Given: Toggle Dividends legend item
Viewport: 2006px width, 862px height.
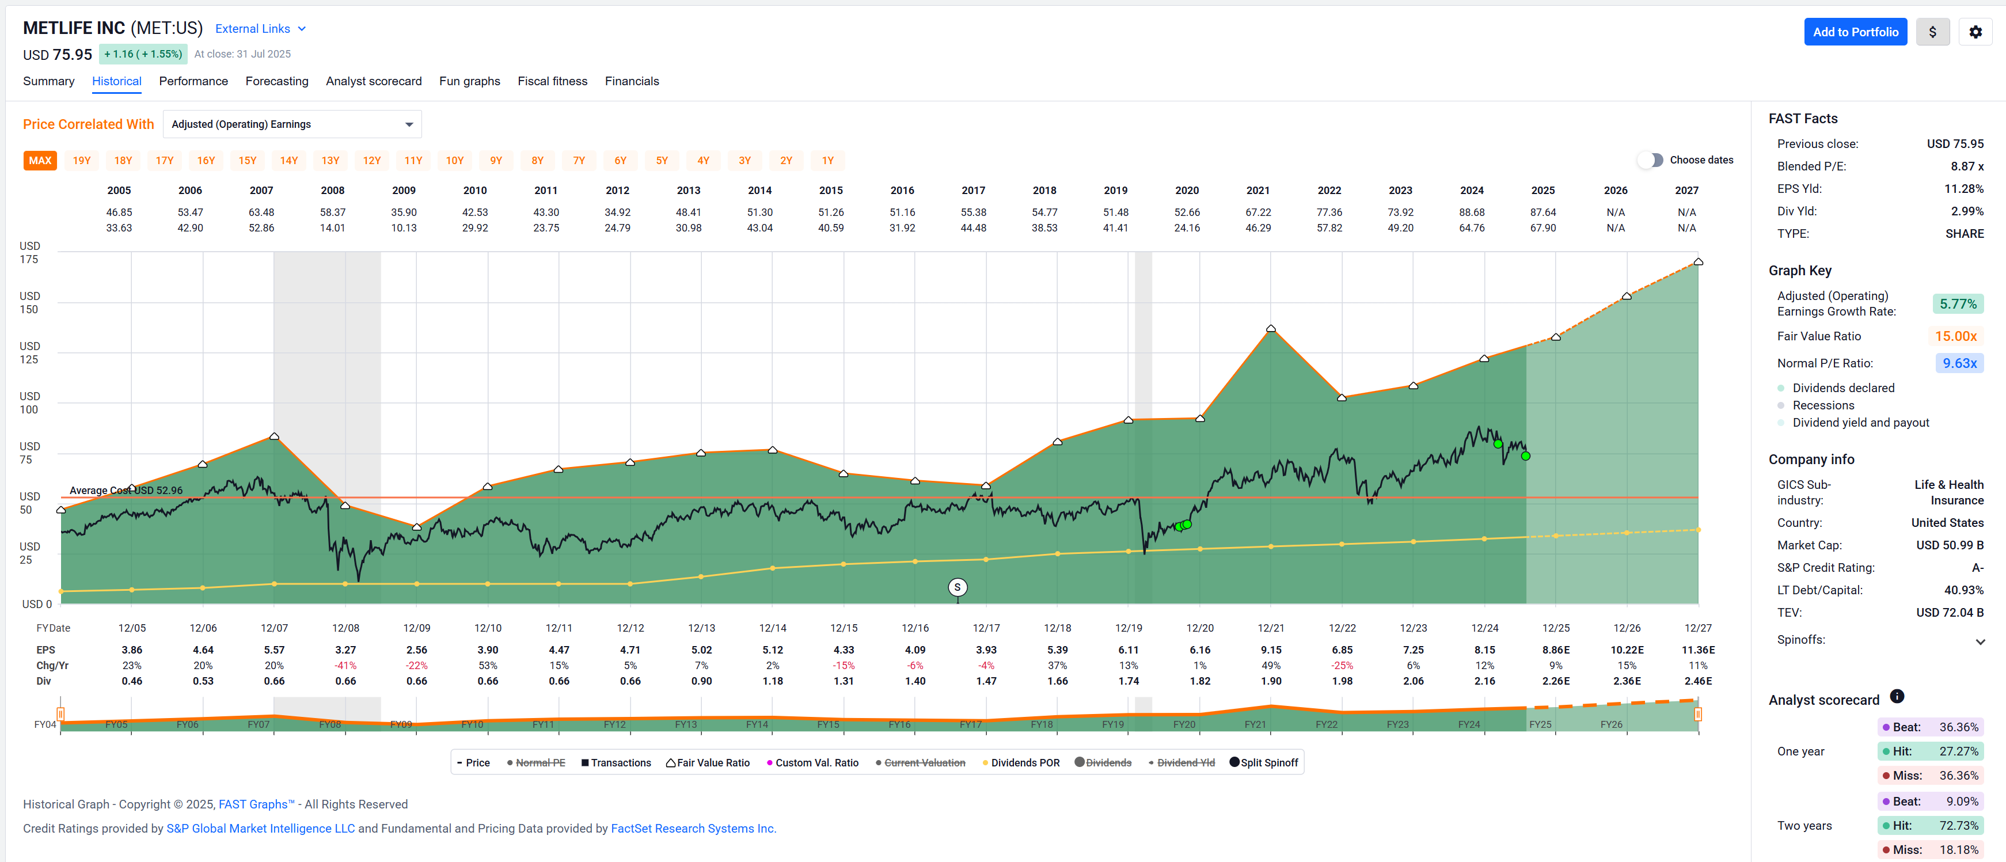Looking at the screenshot, I should 1103,762.
